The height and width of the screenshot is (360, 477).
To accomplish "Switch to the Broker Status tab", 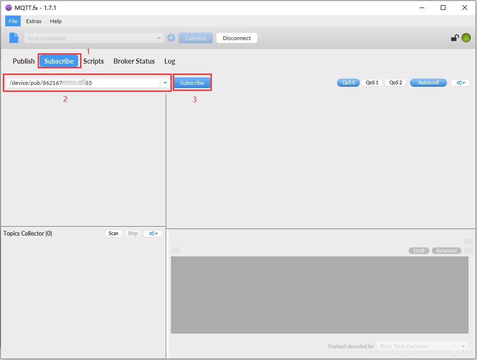I will click(134, 61).
